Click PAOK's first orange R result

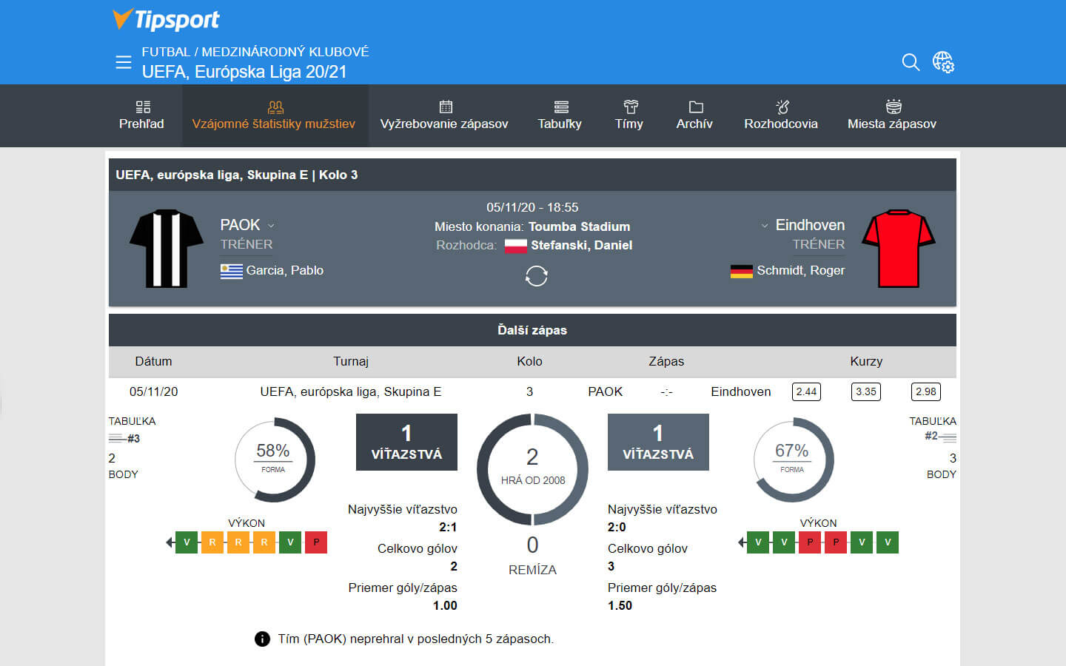212,542
